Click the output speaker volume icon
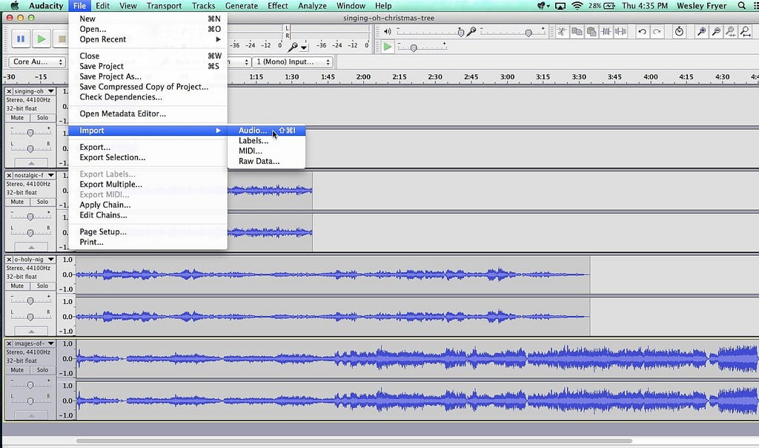This screenshot has width=759, height=448. [x=387, y=31]
